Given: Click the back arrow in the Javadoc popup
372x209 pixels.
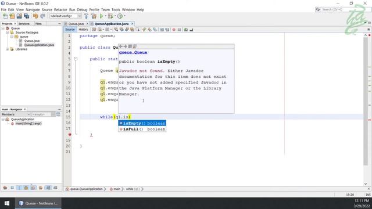Looking at the screenshot, I should [x=120, y=46].
